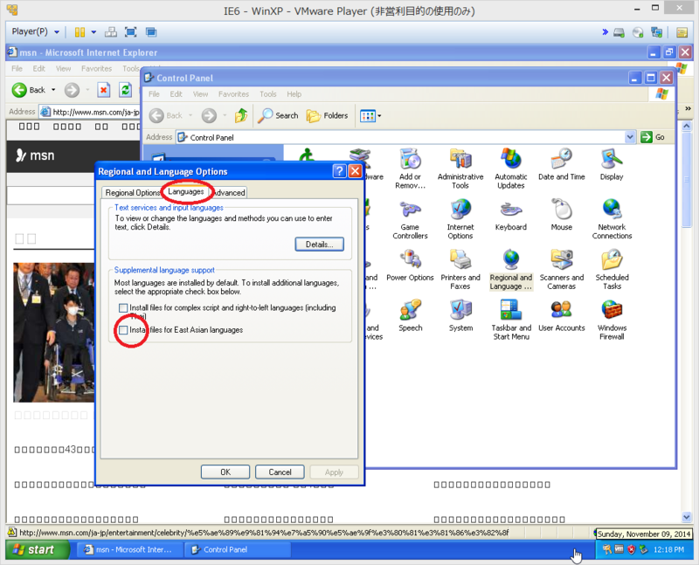Open the Scheduled Tasks icon
This screenshot has width=699, height=565.
coord(612,270)
